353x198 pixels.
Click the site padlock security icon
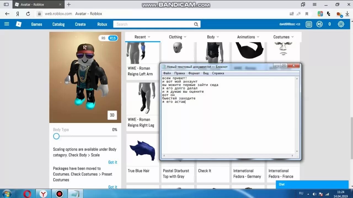39,14
